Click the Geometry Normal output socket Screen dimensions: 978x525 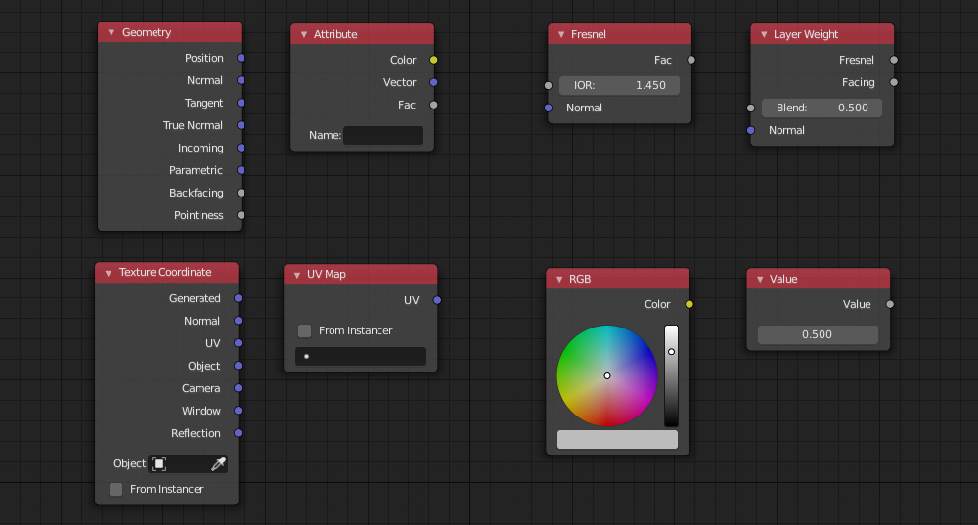[241, 80]
